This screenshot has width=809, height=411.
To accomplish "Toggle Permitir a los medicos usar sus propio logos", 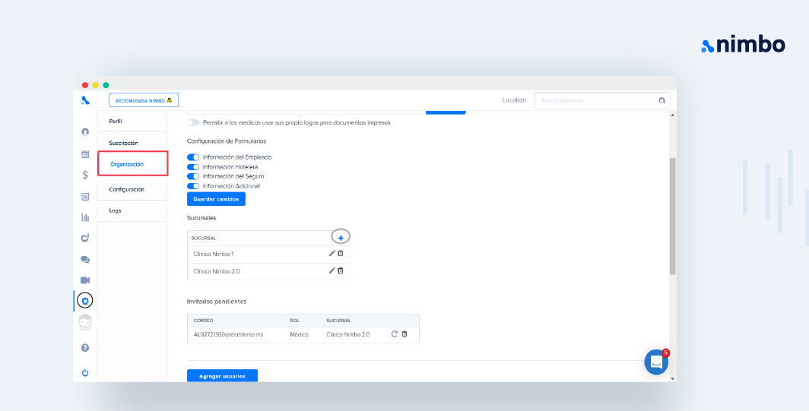I will click(193, 123).
